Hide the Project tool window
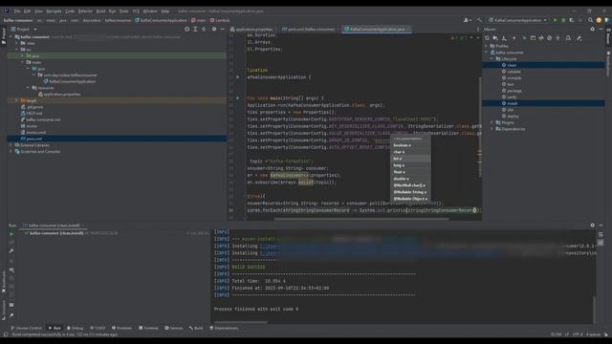Screen dimensions: 612x344 click(223, 30)
